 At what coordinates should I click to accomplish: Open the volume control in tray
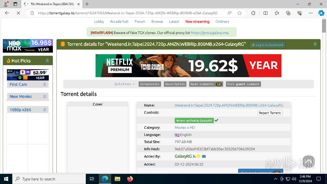(294, 179)
